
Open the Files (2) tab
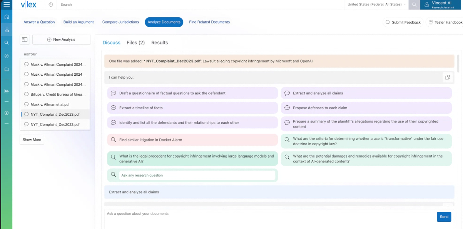tap(135, 43)
